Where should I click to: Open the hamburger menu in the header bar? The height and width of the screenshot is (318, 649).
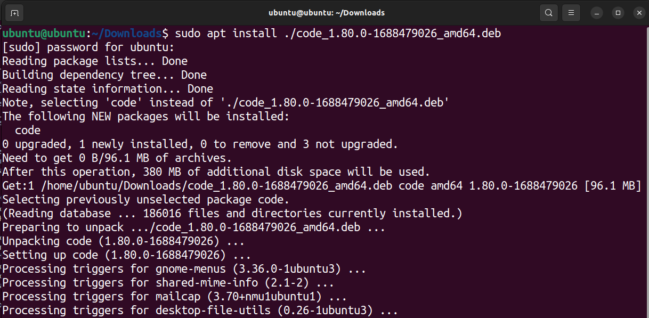571,12
